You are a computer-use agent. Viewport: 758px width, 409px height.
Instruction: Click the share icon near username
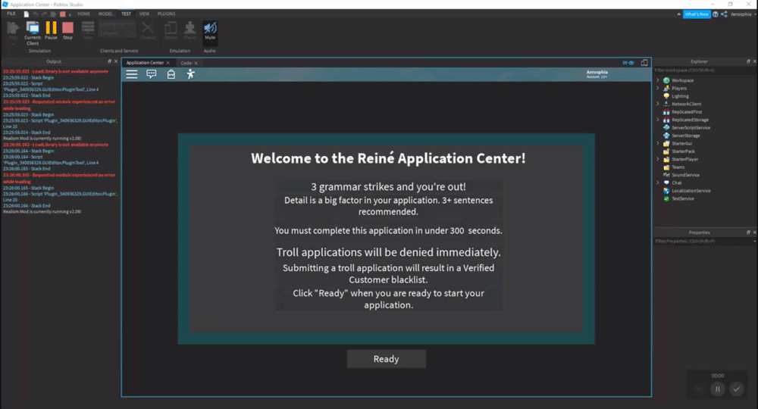click(724, 14)
